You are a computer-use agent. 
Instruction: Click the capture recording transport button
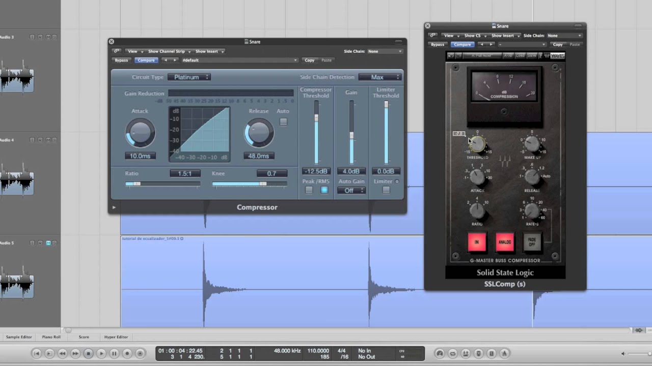coord(140,353)
